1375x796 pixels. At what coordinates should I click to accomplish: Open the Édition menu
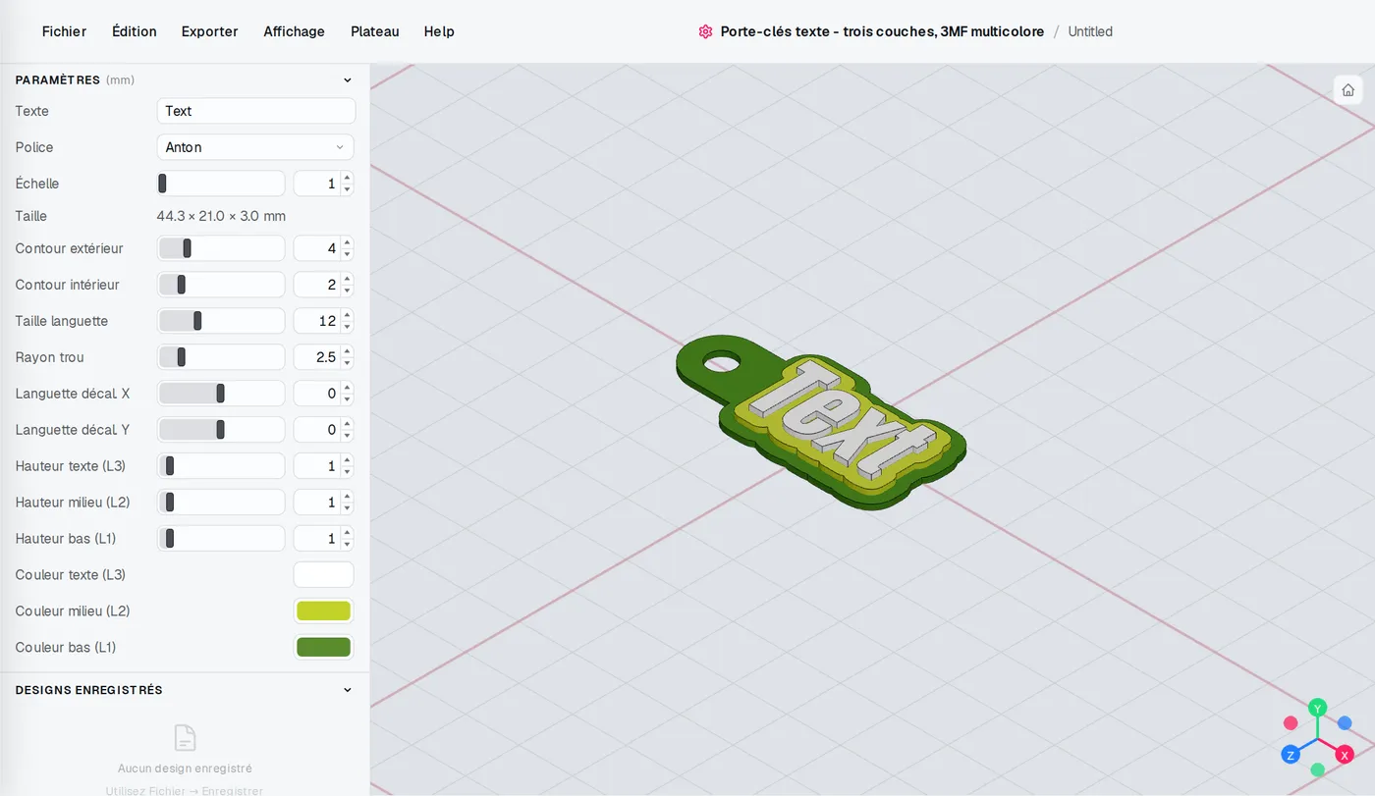point(135,31)
